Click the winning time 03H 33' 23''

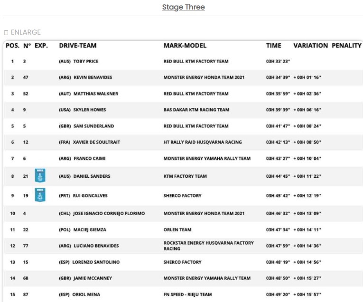[x=278, y=61]
